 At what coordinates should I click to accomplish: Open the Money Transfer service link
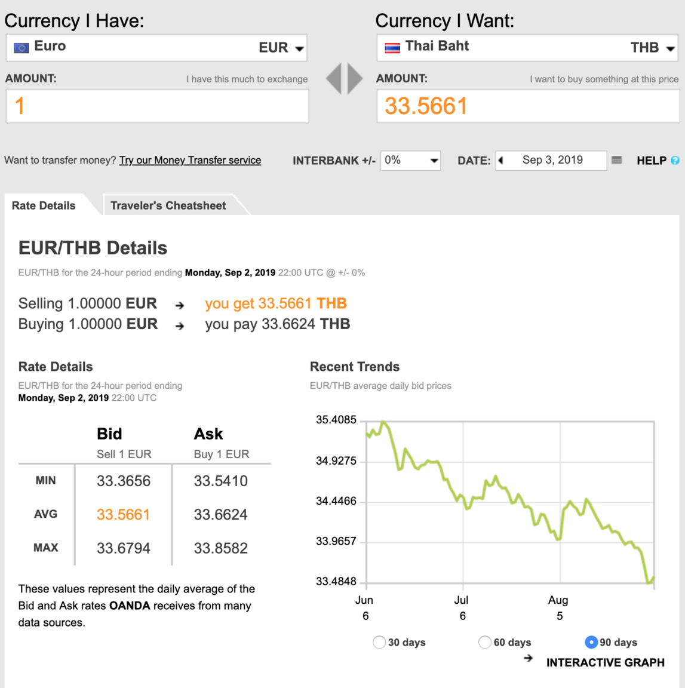pyautogui.click(x=190, y=160)
